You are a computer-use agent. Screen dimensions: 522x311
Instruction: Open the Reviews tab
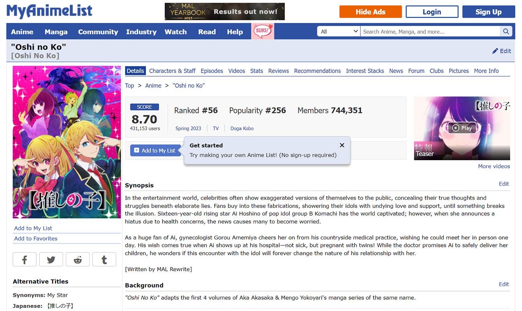tap(278, 71)
